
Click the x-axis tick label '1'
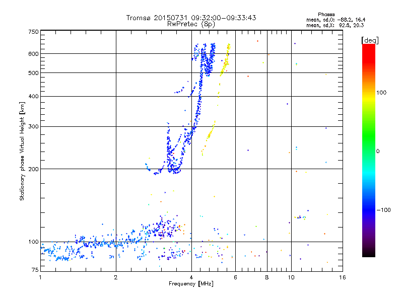click(40, 277)
